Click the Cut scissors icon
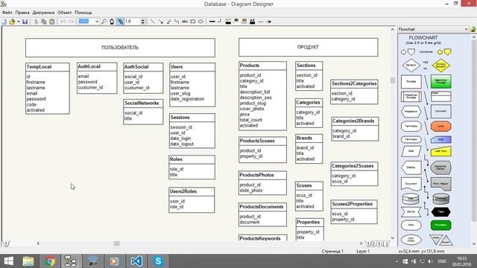 tap(36, 22)
